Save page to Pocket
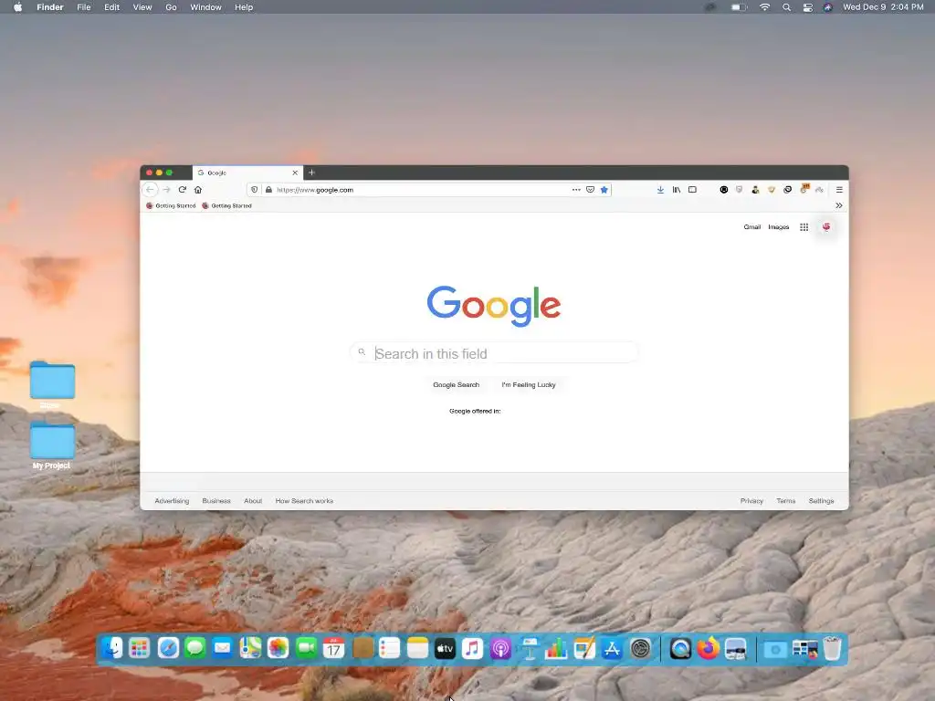 (x=591, y=190)
